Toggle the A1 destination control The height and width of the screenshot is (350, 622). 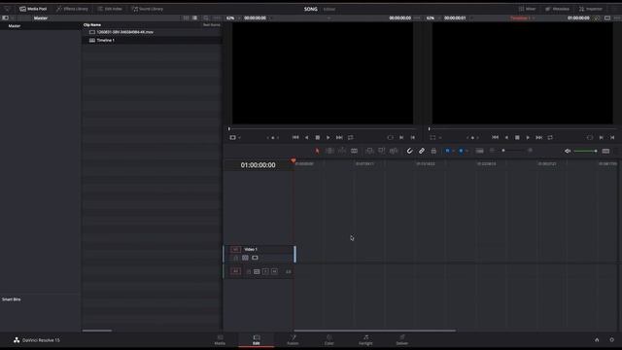[x=235, y=271]
